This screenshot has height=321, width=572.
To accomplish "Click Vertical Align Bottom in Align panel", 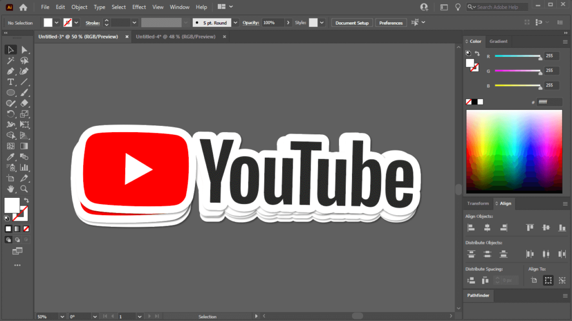I will point(563,227).
